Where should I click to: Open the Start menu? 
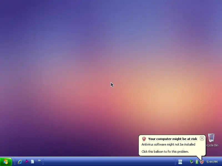click(x=6, y=162)
